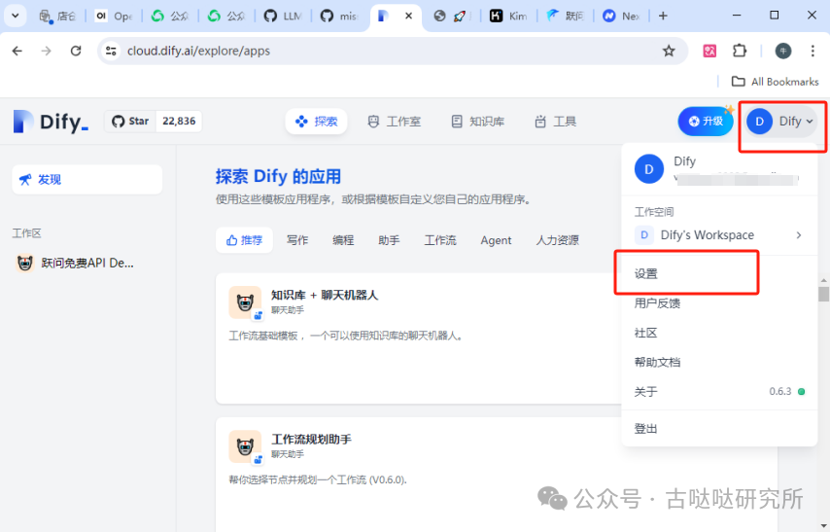This screenshot has height=532, width=830.
Task: Switch to the GitHub mis tab
Action: pos(339,16)
